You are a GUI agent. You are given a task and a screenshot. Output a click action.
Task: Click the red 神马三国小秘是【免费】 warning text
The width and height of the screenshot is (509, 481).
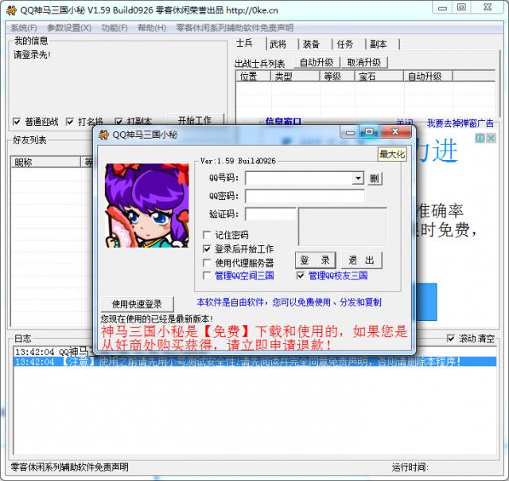pos(254,338)
